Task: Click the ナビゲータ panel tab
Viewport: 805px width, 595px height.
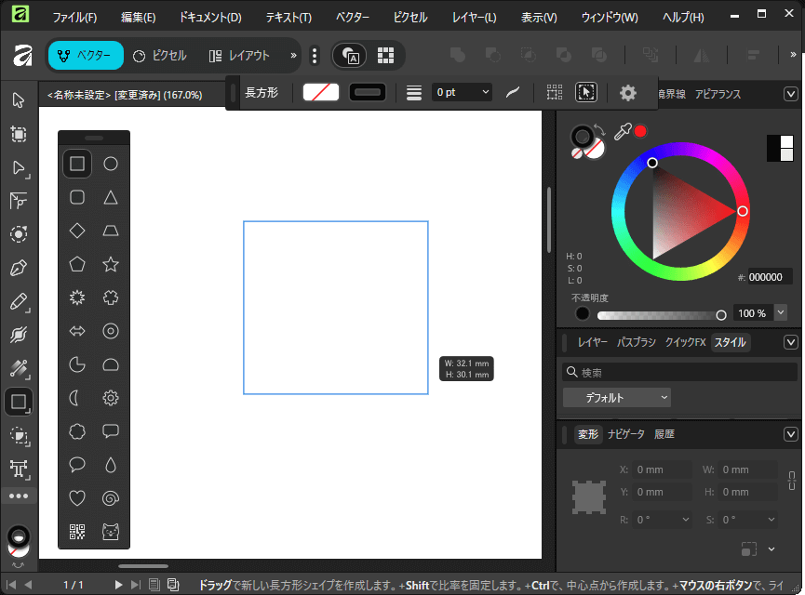Action: [x=625, y=434]
